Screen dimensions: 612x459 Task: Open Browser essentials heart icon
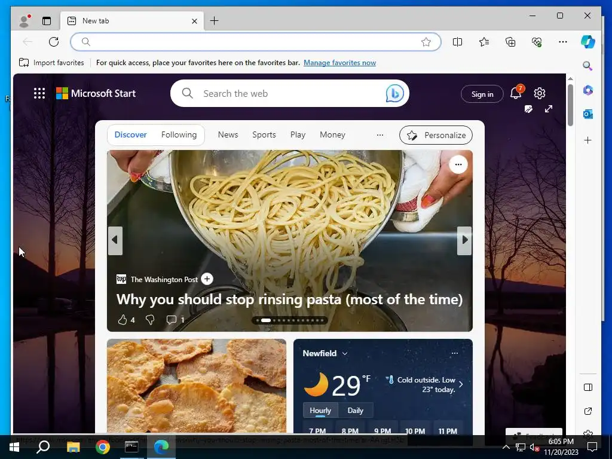coord(537,42)
